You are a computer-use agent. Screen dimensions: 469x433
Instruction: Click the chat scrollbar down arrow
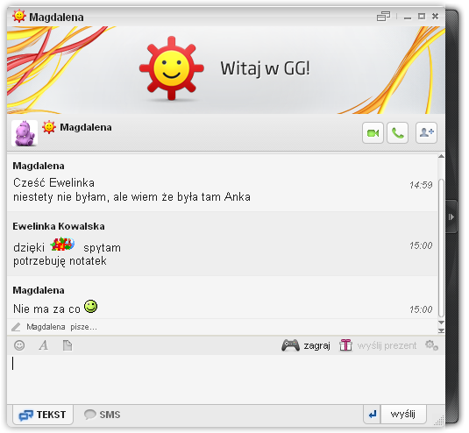(x=441, y=323)
